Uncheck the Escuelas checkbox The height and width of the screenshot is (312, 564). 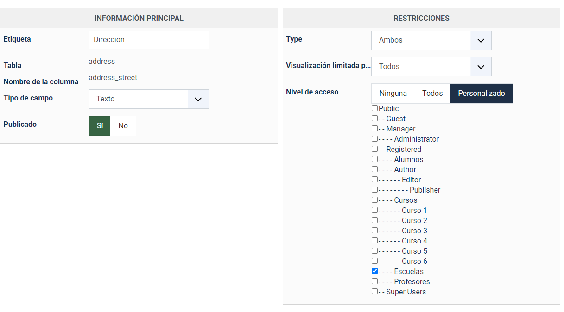click(374, 271)
